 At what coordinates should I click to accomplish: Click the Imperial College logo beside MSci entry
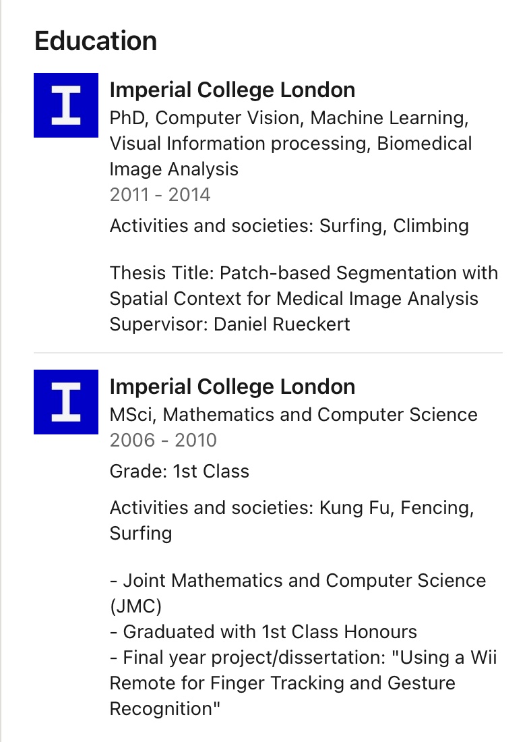[66, 402]
